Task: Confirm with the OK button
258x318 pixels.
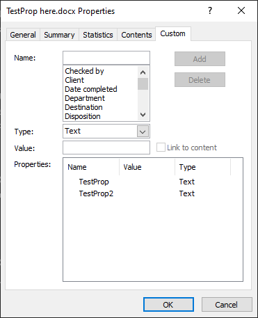Action: 168,305
